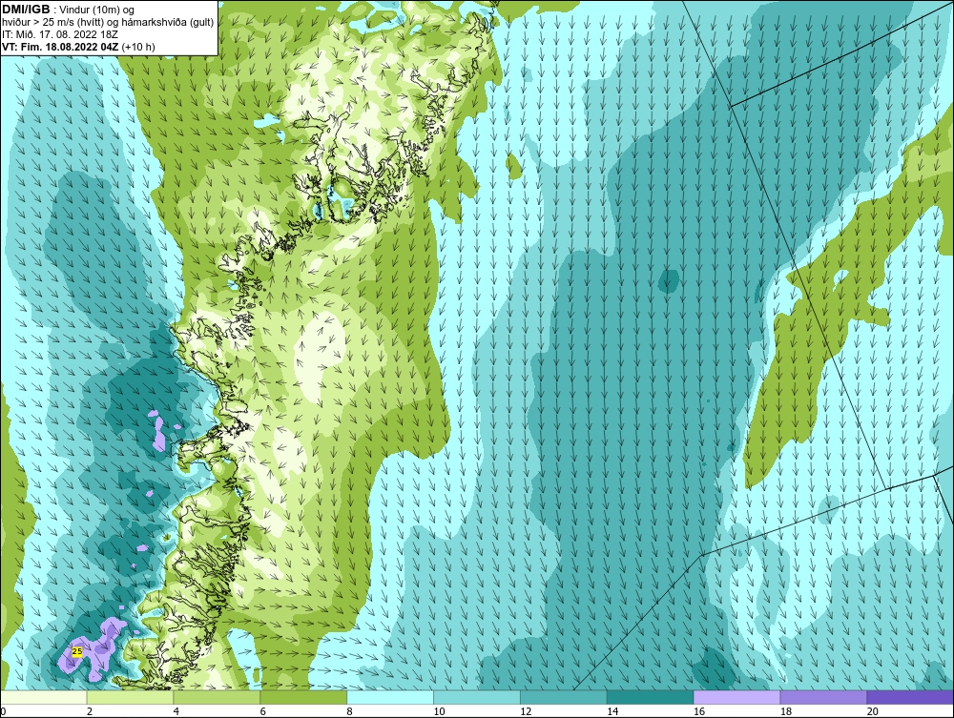Click the DMI/IGB title text

tap(26, 10)
